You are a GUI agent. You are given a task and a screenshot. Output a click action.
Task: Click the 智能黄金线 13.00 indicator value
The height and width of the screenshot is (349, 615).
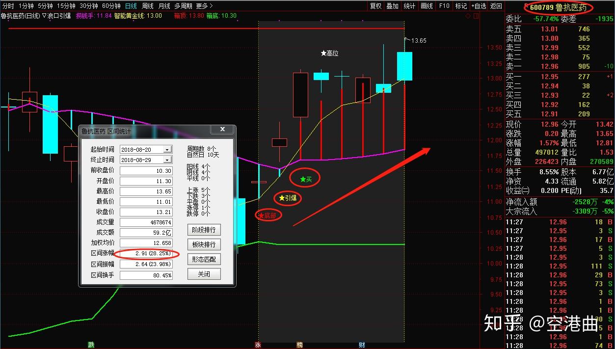[x=138, y=16]
